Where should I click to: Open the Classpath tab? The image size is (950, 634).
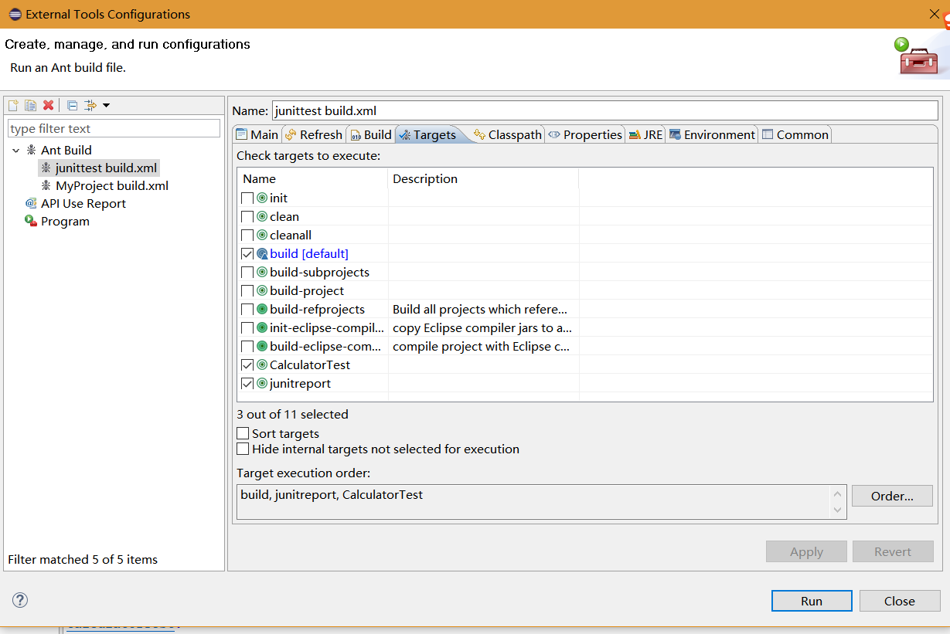tap(508, 134)
